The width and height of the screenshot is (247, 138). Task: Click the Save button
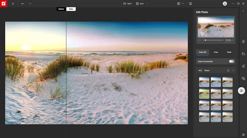tap(140, 4)
